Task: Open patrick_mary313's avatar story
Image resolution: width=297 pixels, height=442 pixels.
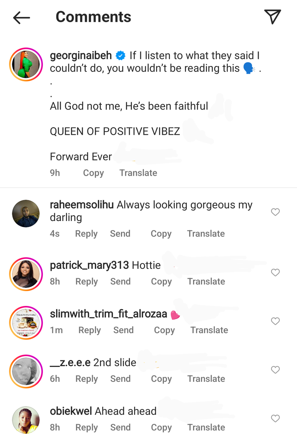Action: coord(26,274)
